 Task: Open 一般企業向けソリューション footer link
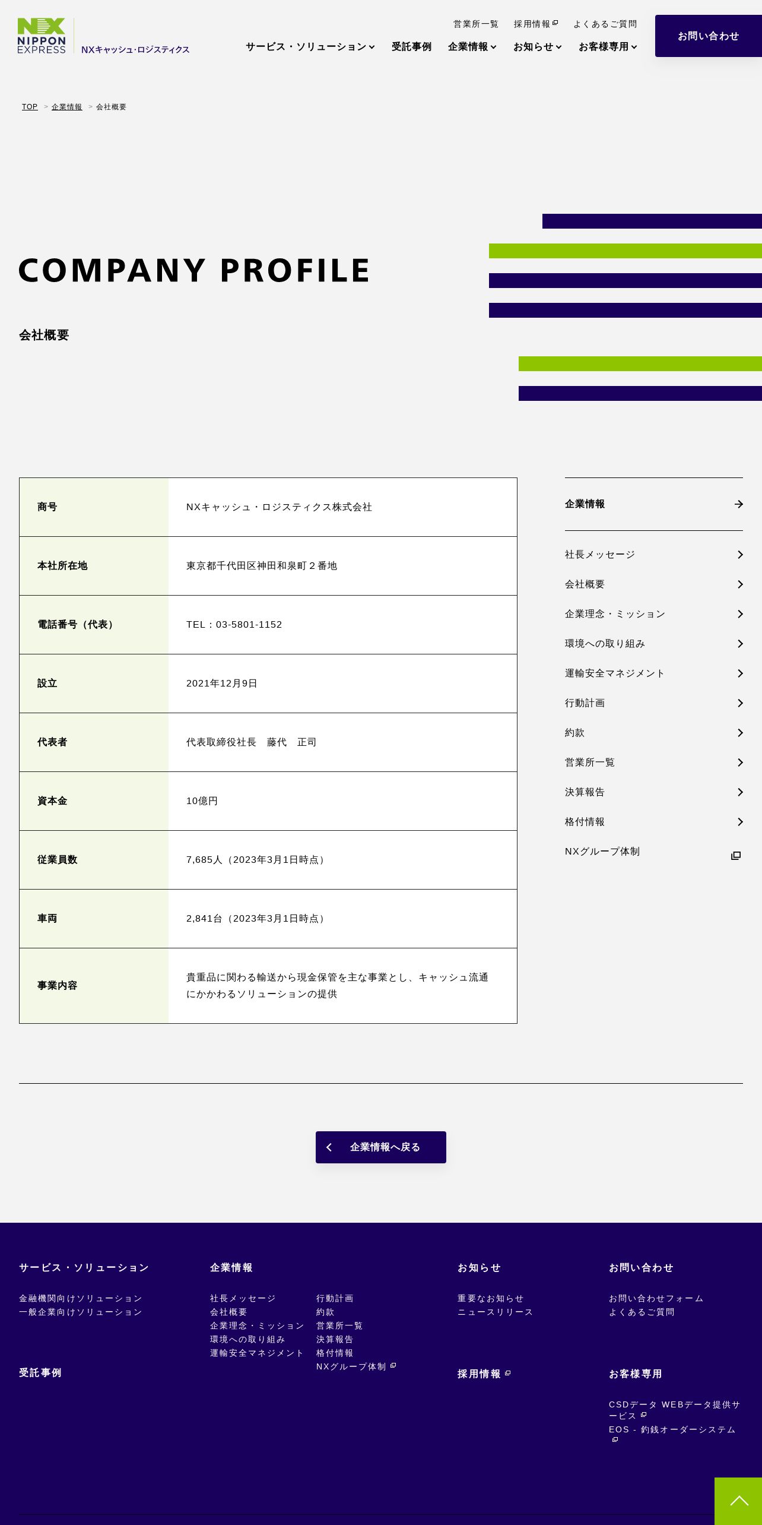click(81, 1312)
